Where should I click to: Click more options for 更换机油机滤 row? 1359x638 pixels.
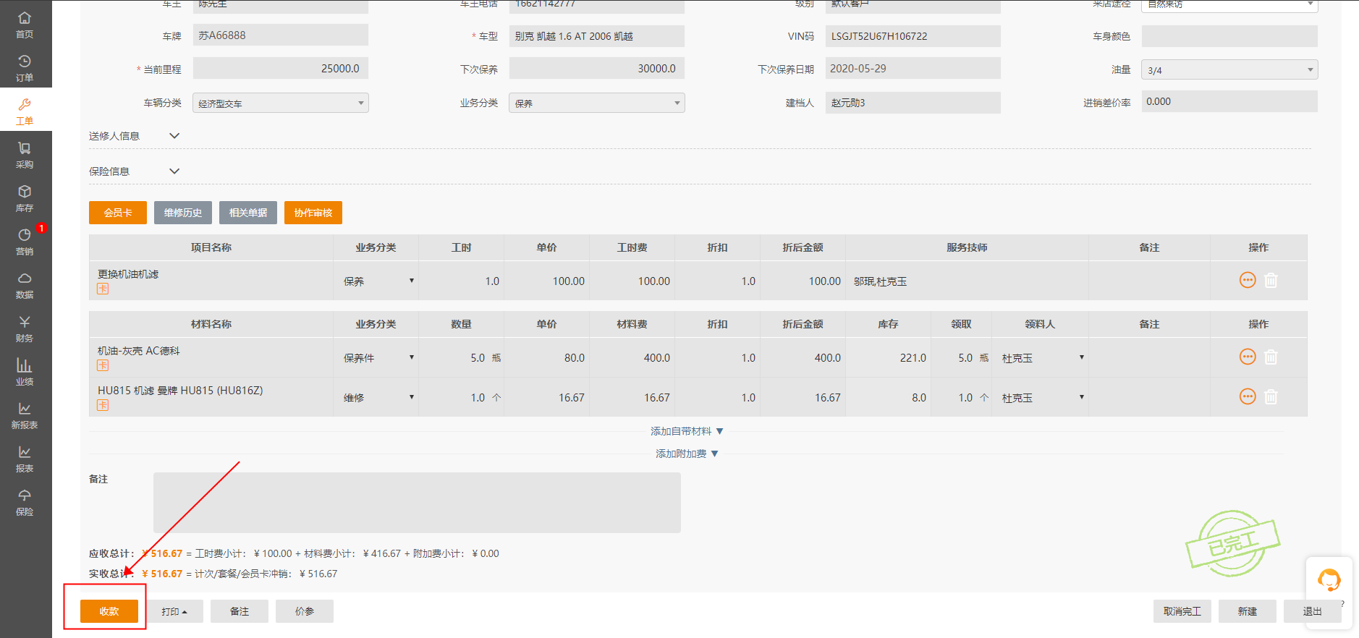point(1248,280)
